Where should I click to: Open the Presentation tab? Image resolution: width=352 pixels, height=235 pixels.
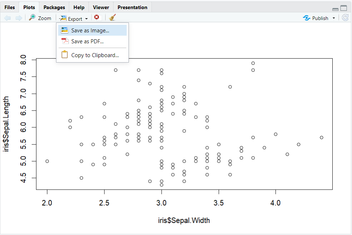point(133,7)
